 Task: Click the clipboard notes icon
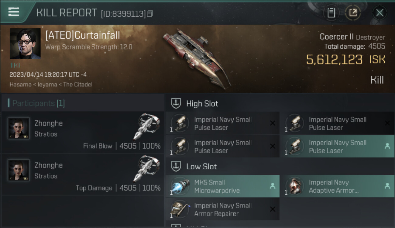click(x=331, y=13)
